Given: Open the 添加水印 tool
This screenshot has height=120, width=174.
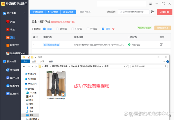Looking at the screenshot, I should click(14, 94).
